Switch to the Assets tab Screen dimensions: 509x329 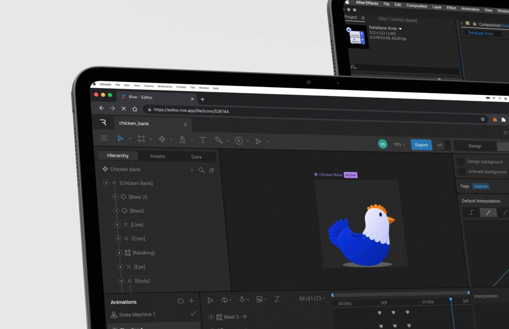tap(157, 156)
